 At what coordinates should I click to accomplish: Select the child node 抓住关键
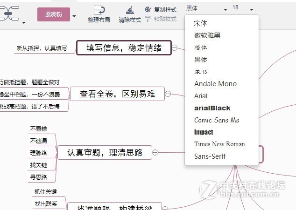(x=45, y=192)
